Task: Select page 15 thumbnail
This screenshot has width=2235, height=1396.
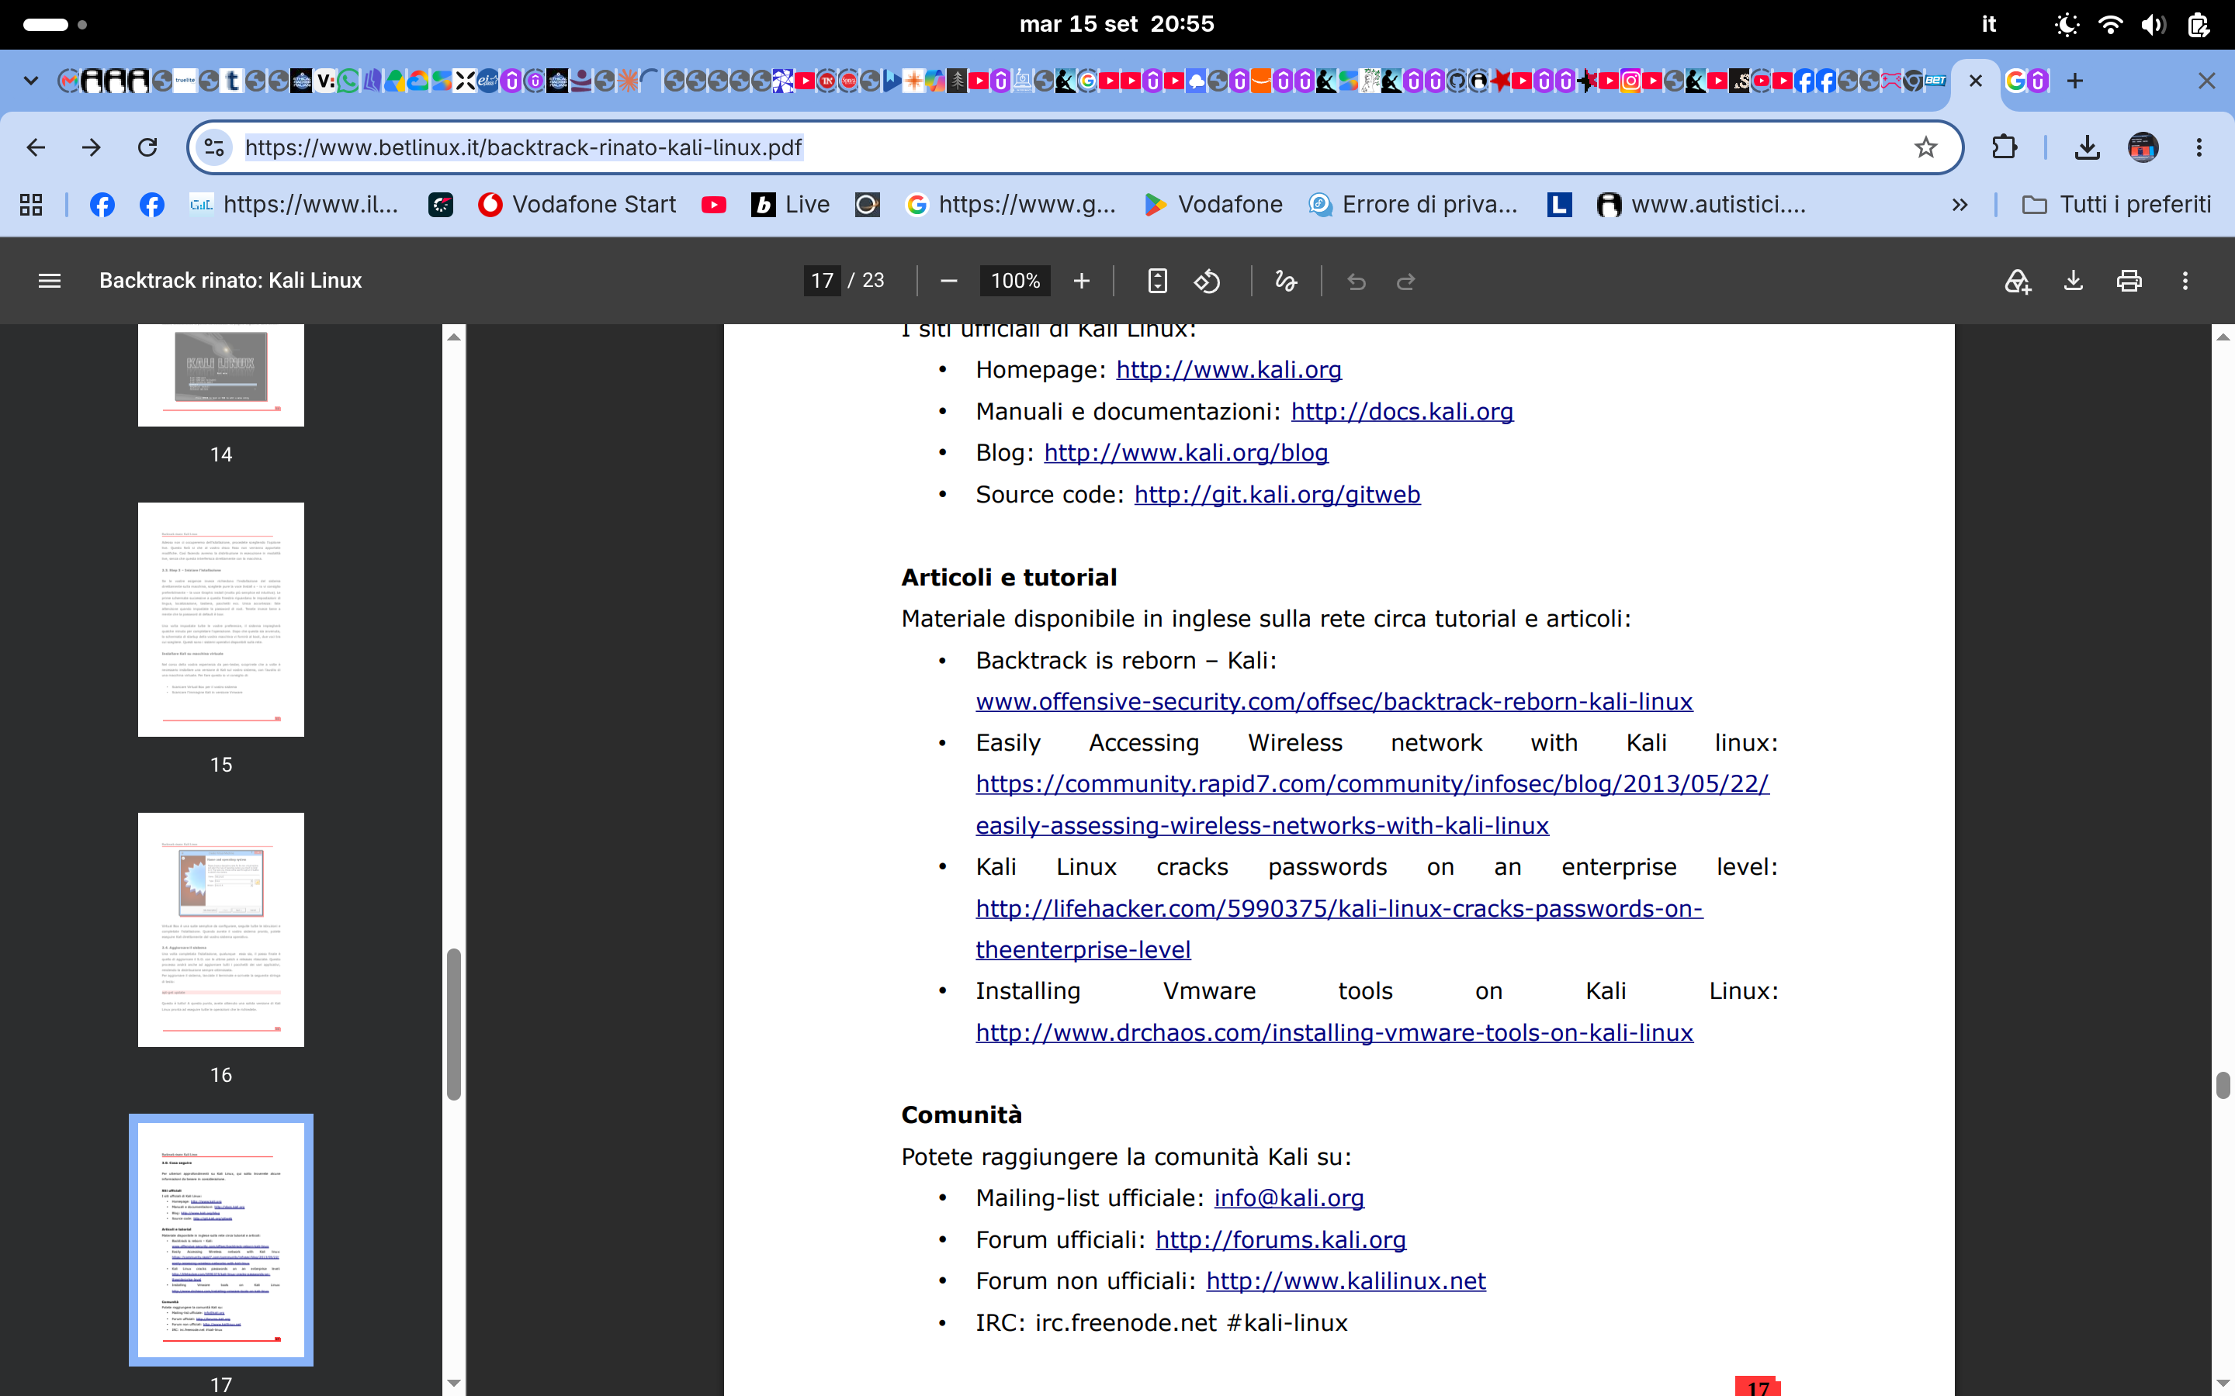Action: (220, 620)
